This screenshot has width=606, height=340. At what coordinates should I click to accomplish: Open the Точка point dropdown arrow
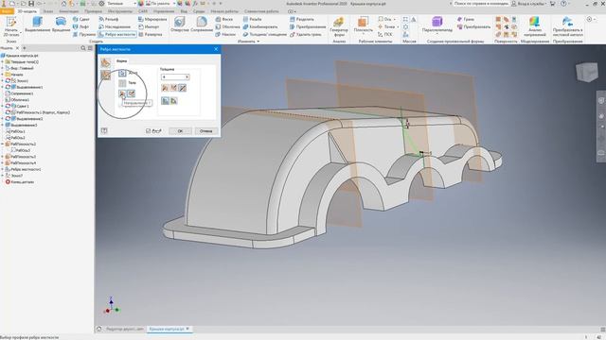[x=398, y=26]
